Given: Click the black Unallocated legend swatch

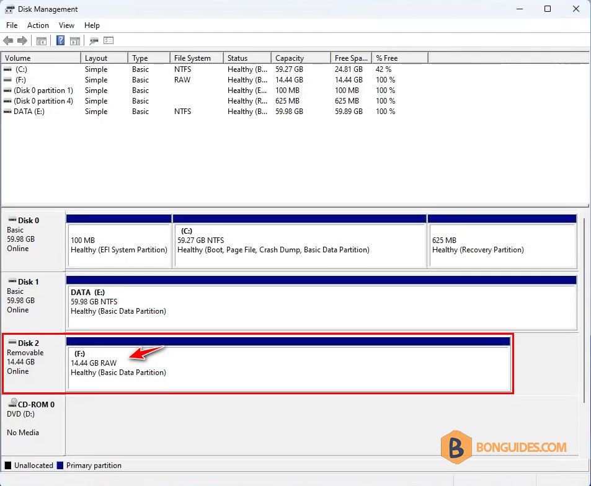Looking at the screenshot, I should 8,466.
